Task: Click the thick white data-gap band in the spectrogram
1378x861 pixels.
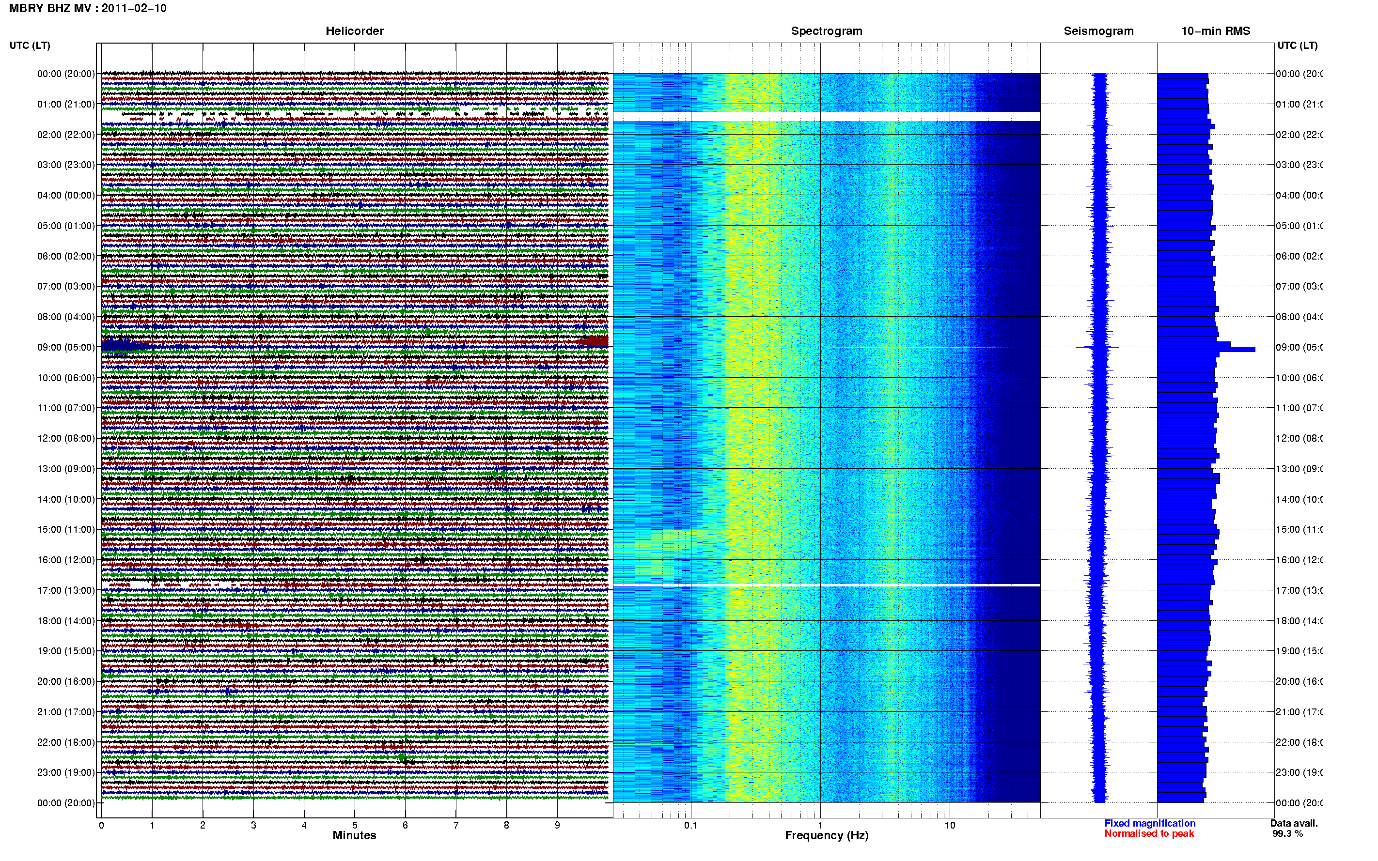Action: click(x=827, y=117)
